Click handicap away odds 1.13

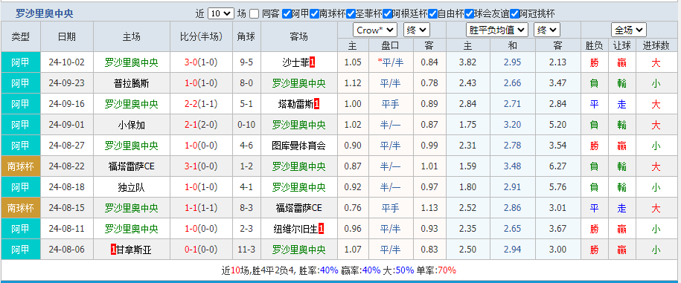[x=429, y=208]
